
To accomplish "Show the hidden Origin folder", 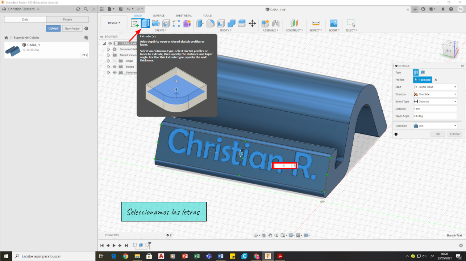I will [x=115, y=61].
